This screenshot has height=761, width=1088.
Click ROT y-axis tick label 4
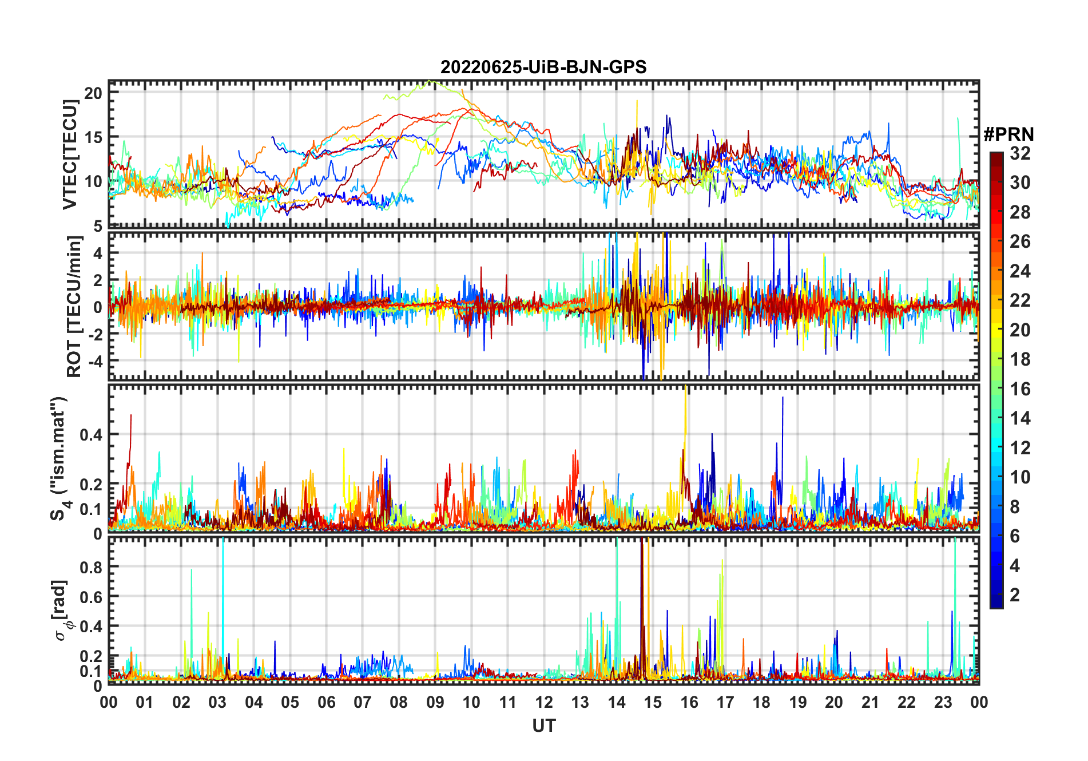98,253
